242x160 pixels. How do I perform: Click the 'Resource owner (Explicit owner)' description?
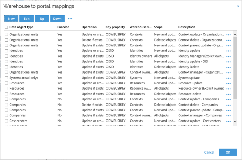201,89
